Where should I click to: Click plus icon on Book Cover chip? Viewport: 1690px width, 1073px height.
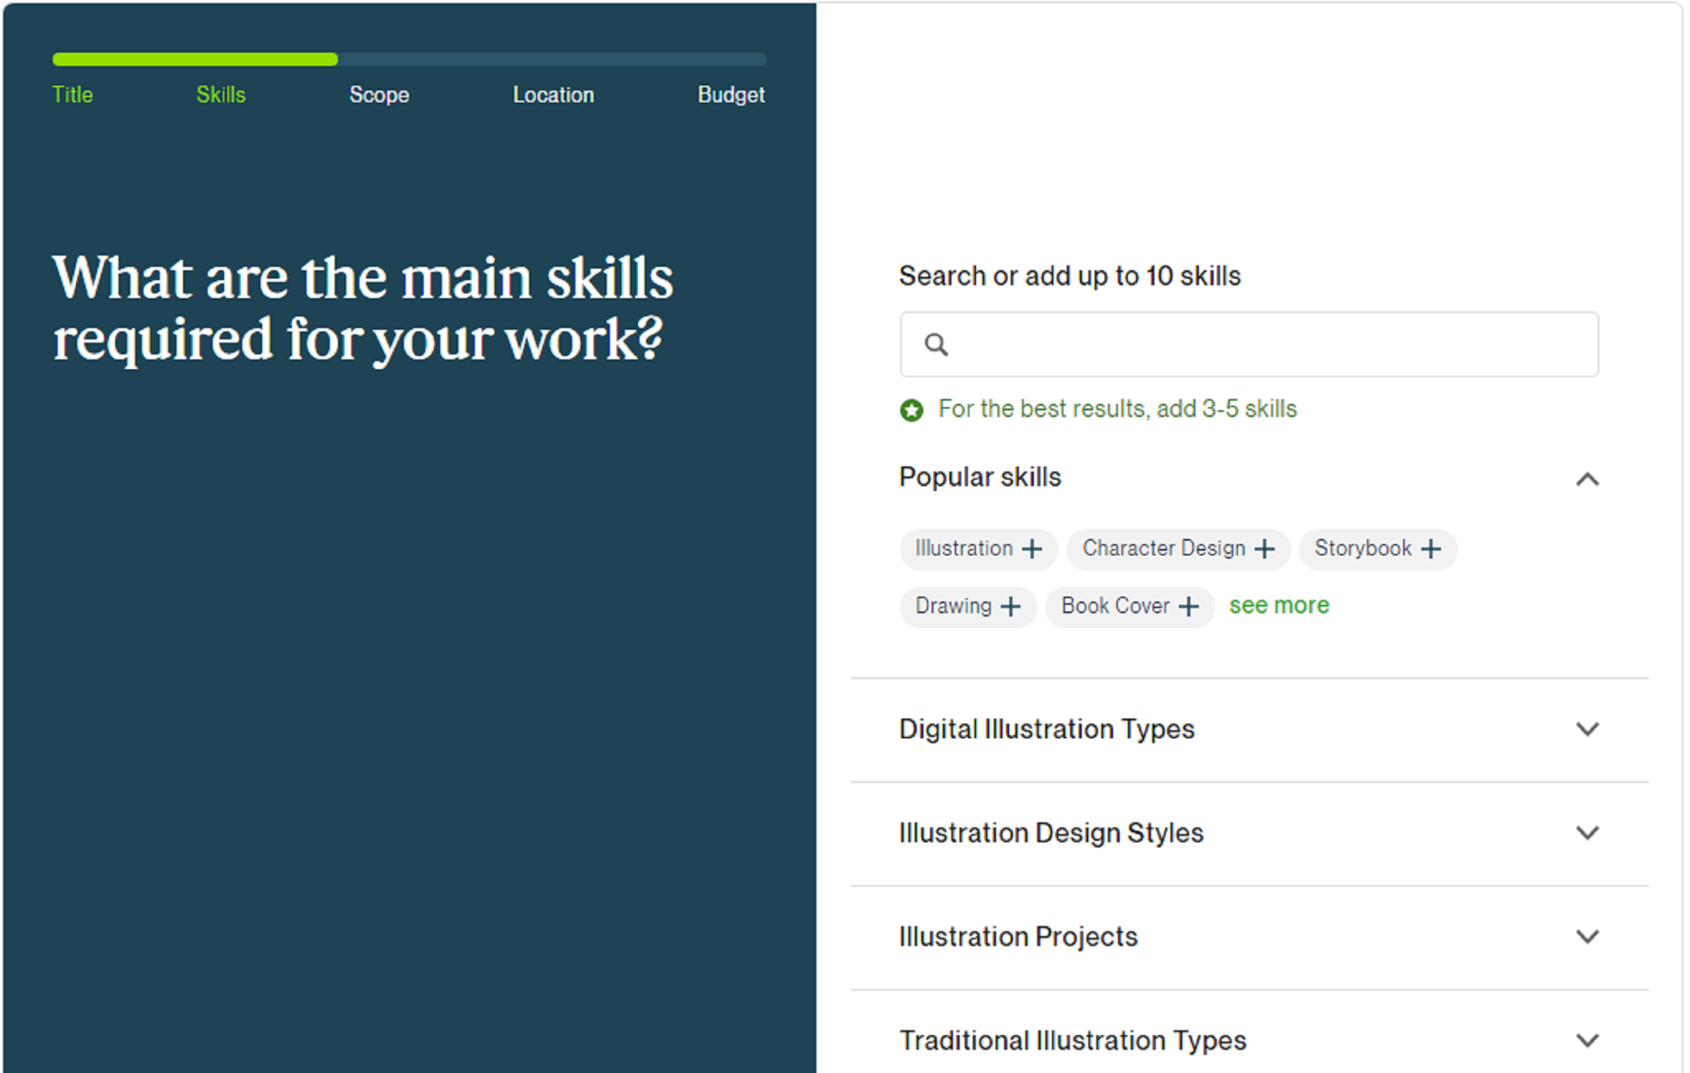pyautogui.click(x=1188, y=606)
